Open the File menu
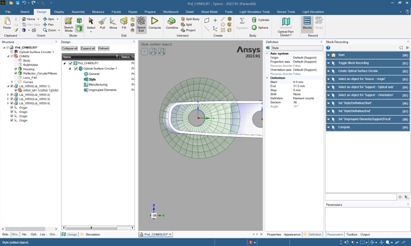411x246 pixels. pyautogui.click(x=8, y=12)
